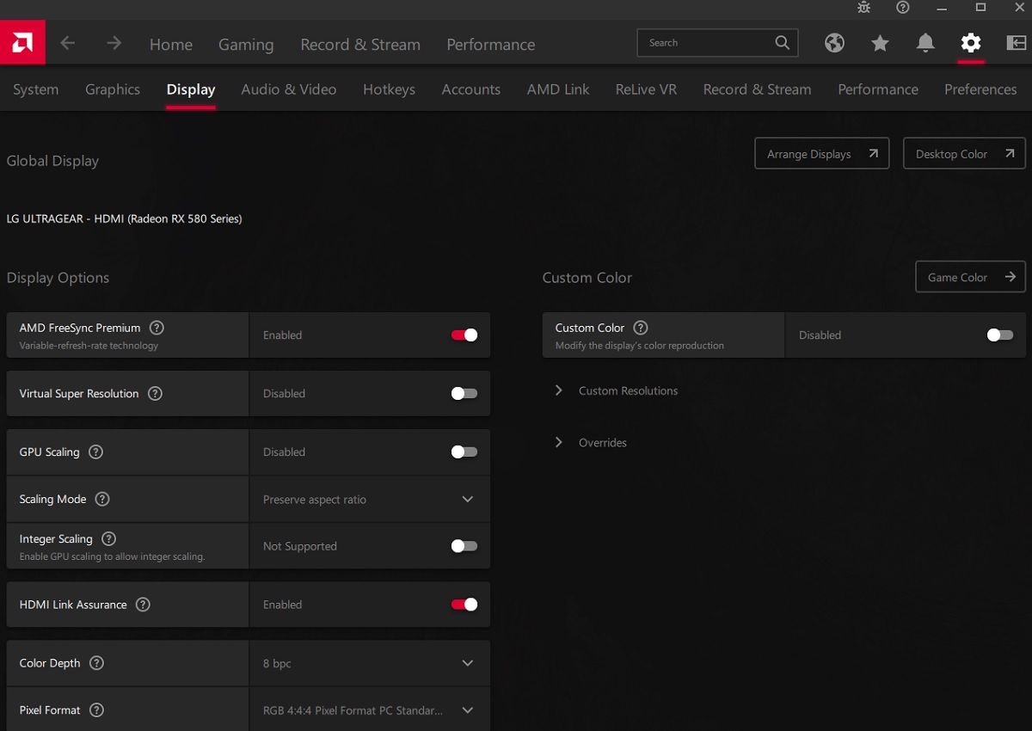Switch to Graphics settings tab
Image resolution: width=1032 pixels, height=731 pixels.
[x=113, y=89]
